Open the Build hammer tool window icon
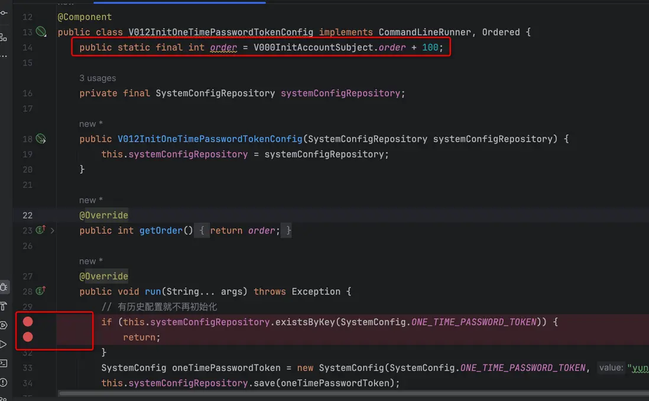Image resolution: width=649 pixels, height=401 pixels. [x=4, y=307]
